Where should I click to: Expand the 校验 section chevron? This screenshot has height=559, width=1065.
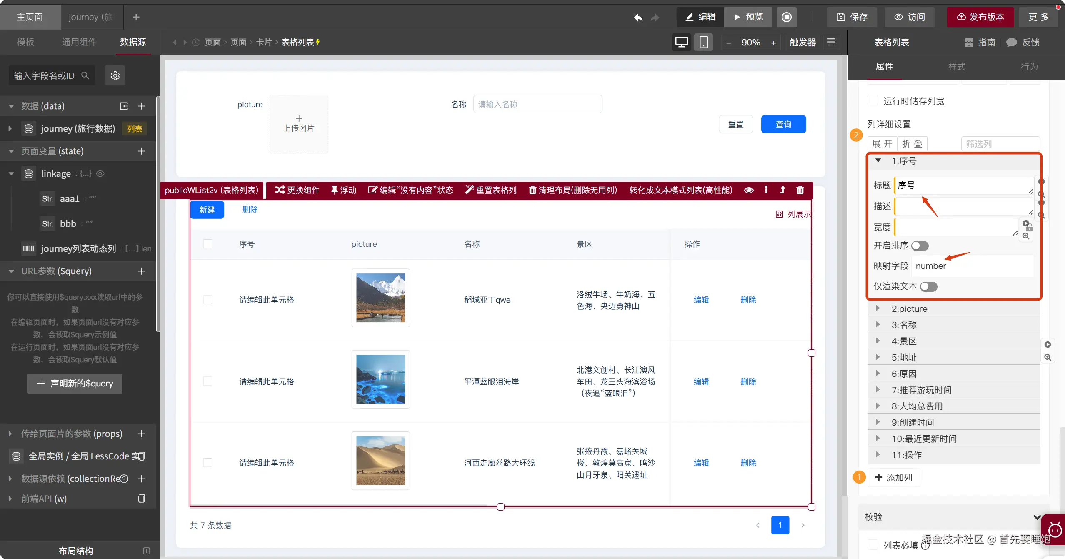point(1037,517)
